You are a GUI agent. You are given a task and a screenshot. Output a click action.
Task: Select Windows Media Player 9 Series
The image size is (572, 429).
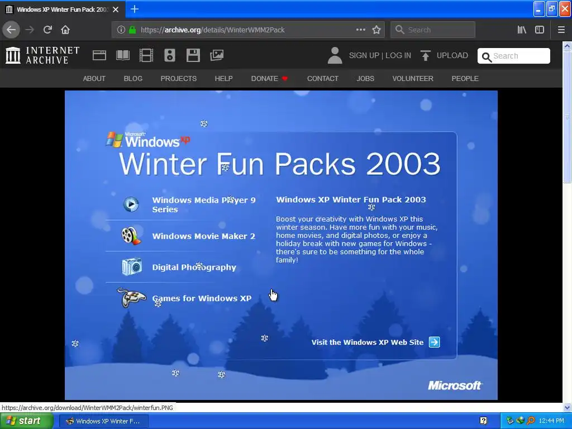click(204, 204)
